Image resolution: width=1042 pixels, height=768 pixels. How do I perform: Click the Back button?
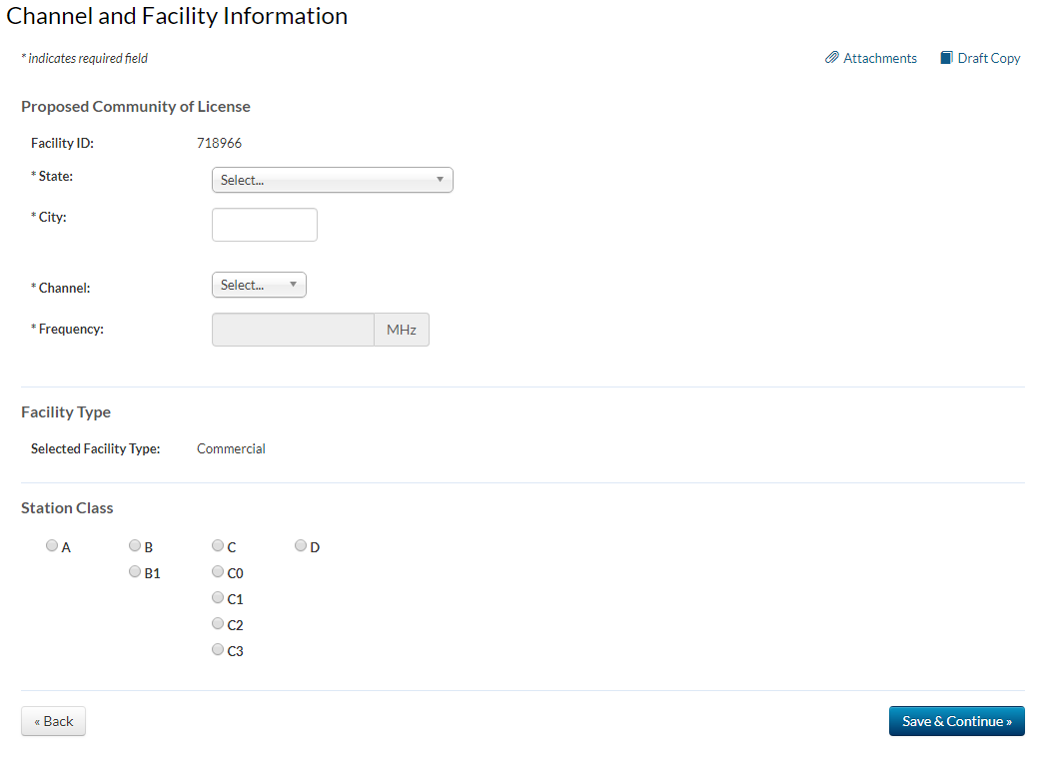point(53,721)
